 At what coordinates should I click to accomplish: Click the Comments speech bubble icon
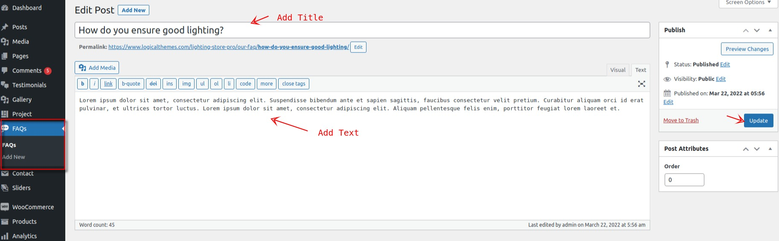[5, 70]
